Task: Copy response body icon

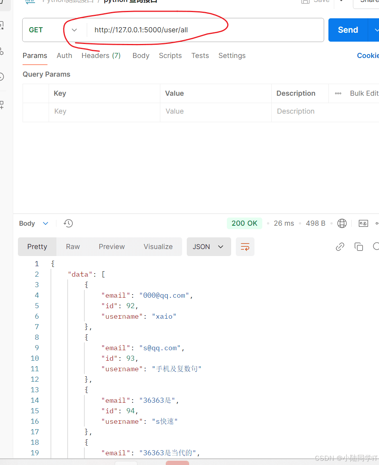Action: click(358, 247)
